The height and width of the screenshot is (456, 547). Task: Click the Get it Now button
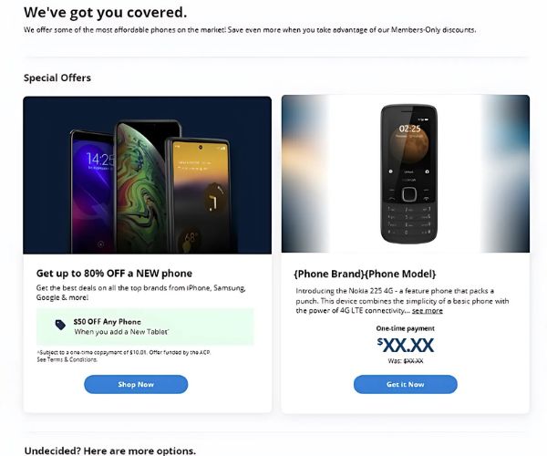coord(406,385)
